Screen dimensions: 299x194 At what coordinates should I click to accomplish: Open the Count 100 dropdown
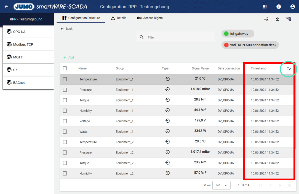tap(221, 185)
